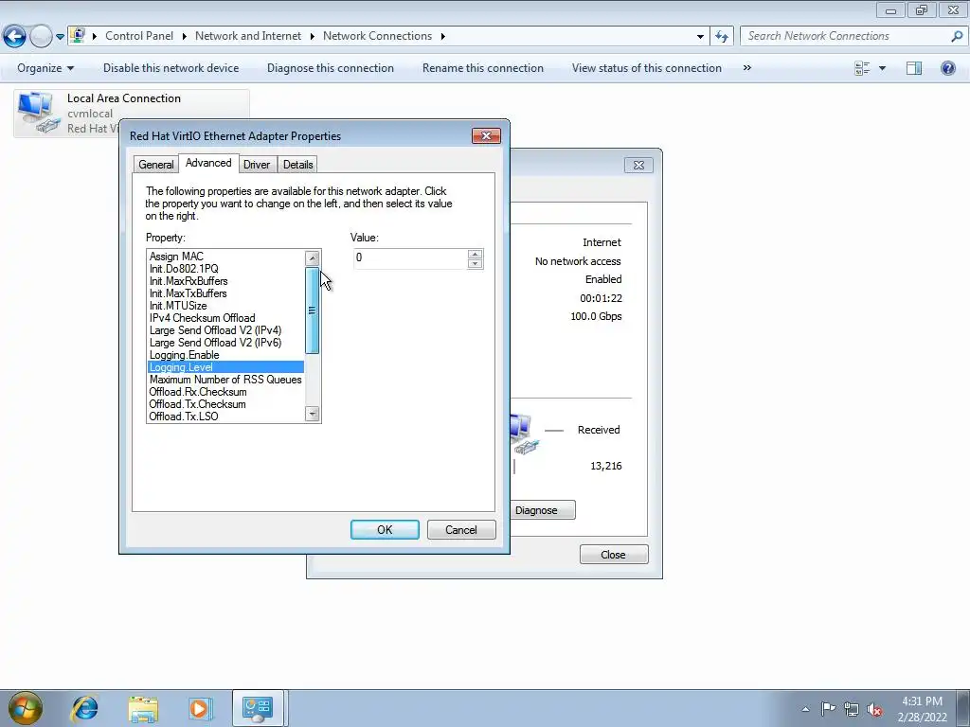The height and width of the screenshot is (727, 970).
Task: Click the address bar location icon
Action: click(x=78, y=35)
